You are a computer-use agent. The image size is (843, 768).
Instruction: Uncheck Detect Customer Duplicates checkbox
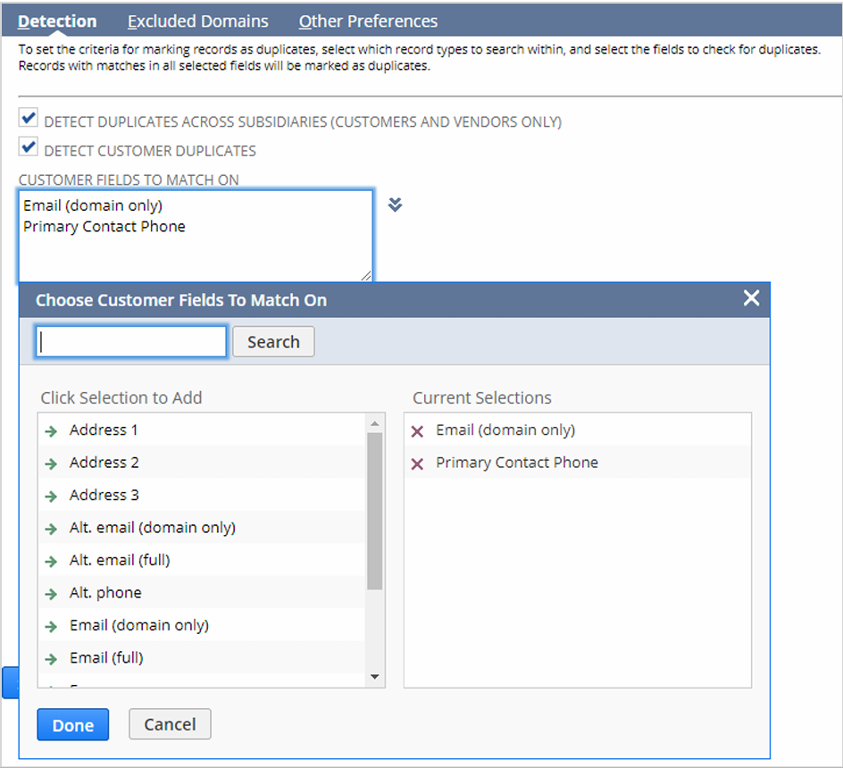click(29, 148)
